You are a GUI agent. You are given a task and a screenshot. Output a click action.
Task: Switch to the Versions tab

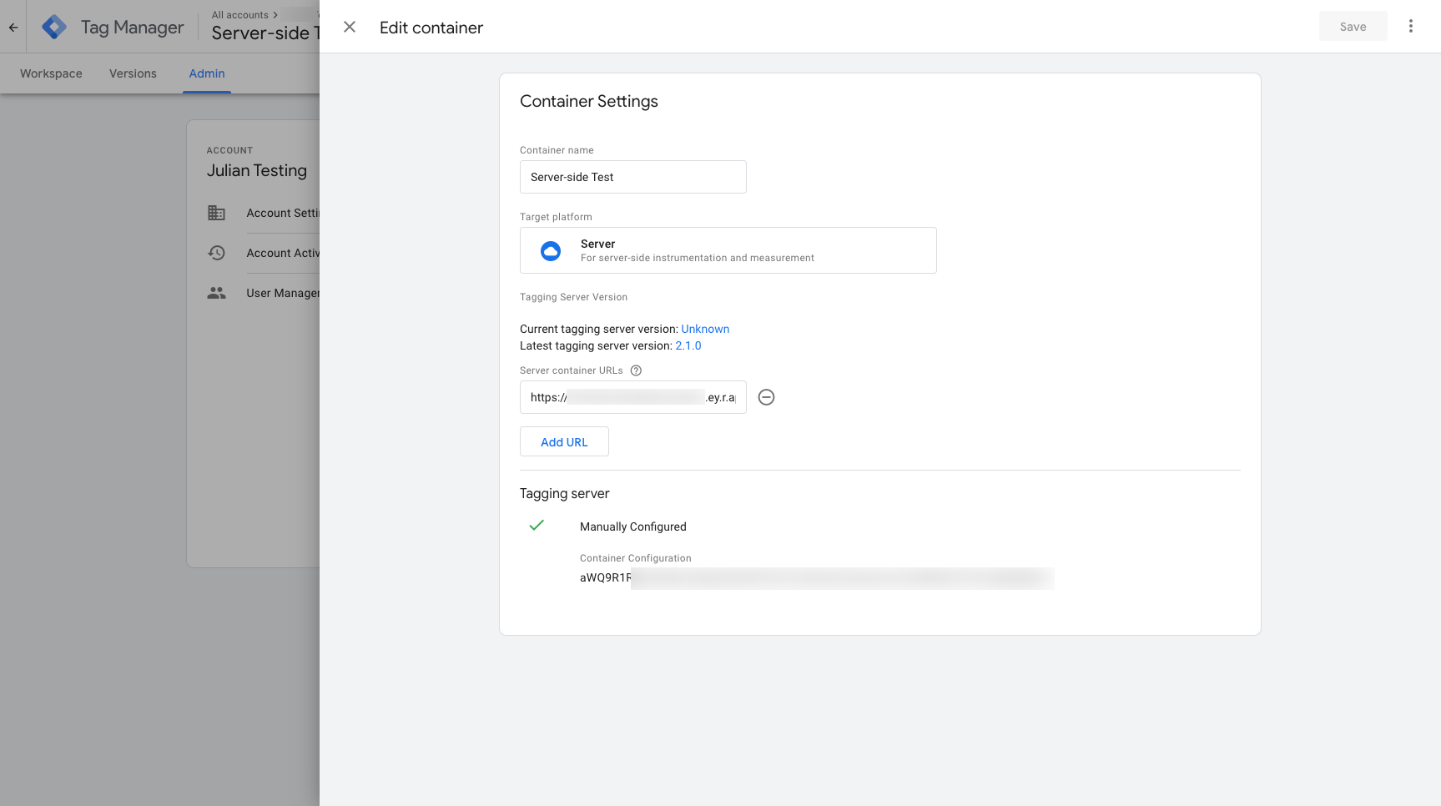pyautogui.click(x=132, y=73)
